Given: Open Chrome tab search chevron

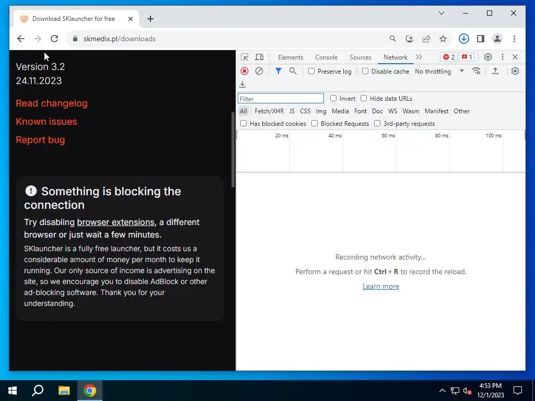Looking at the screenshot, I should point(441,13).
